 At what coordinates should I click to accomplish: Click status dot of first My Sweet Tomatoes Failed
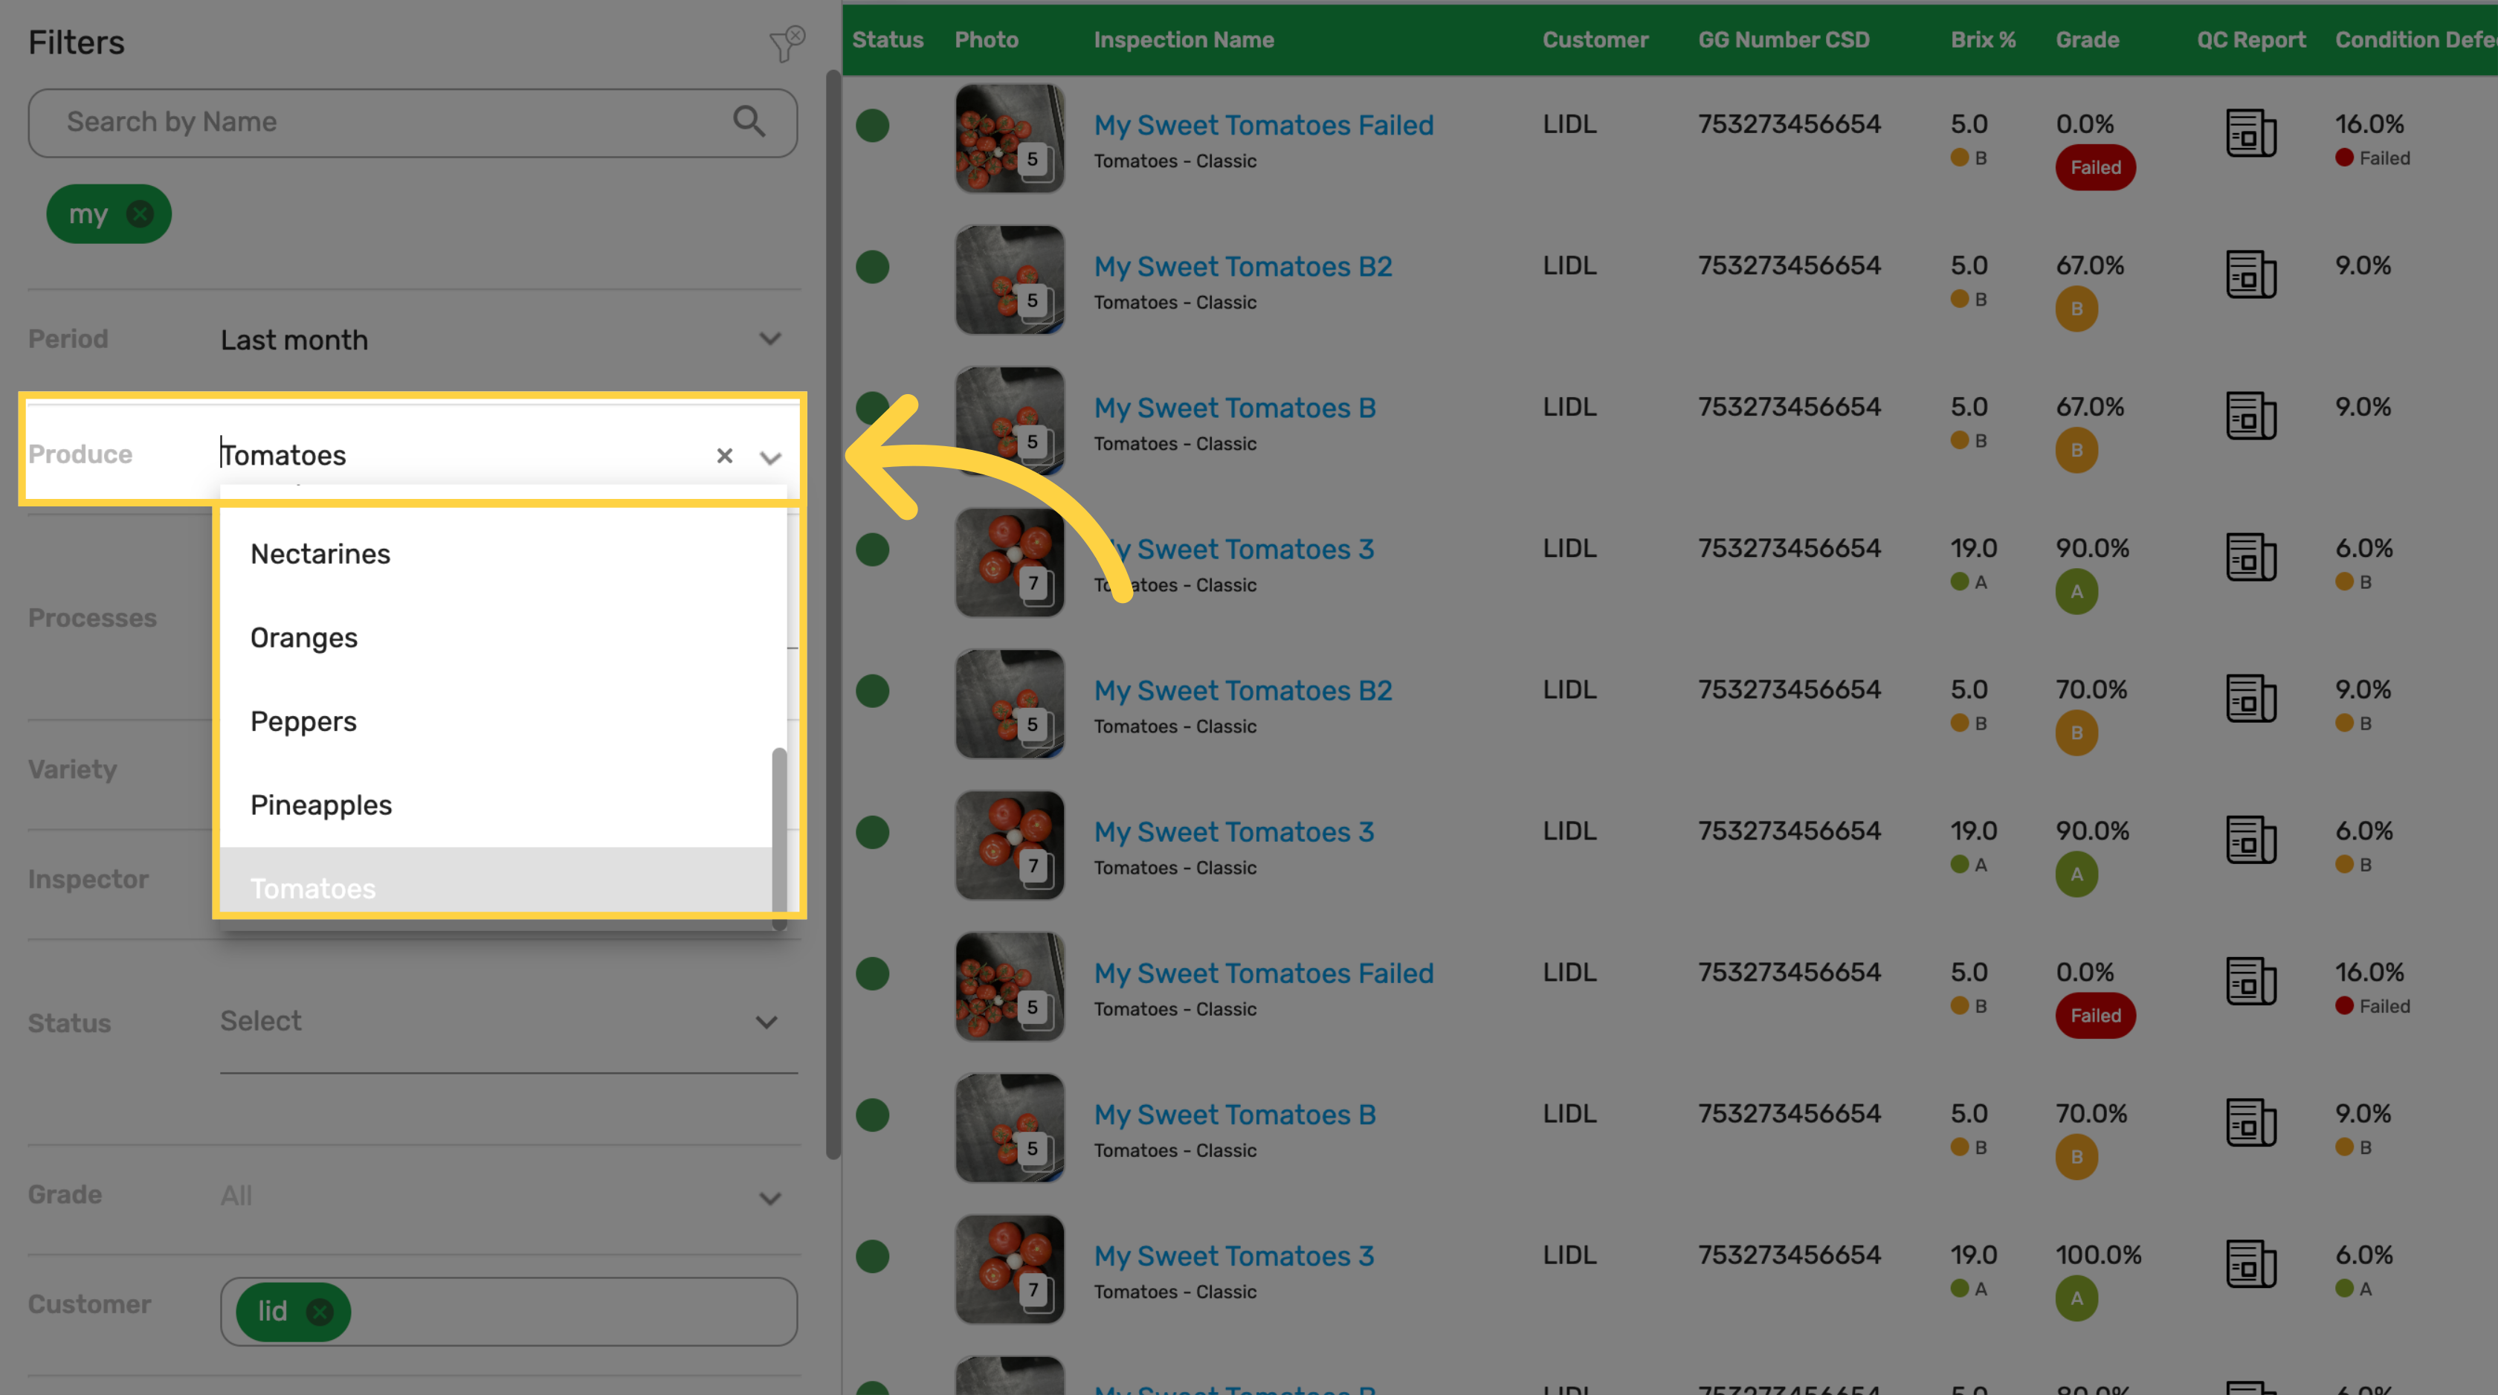tap(873, 125)
